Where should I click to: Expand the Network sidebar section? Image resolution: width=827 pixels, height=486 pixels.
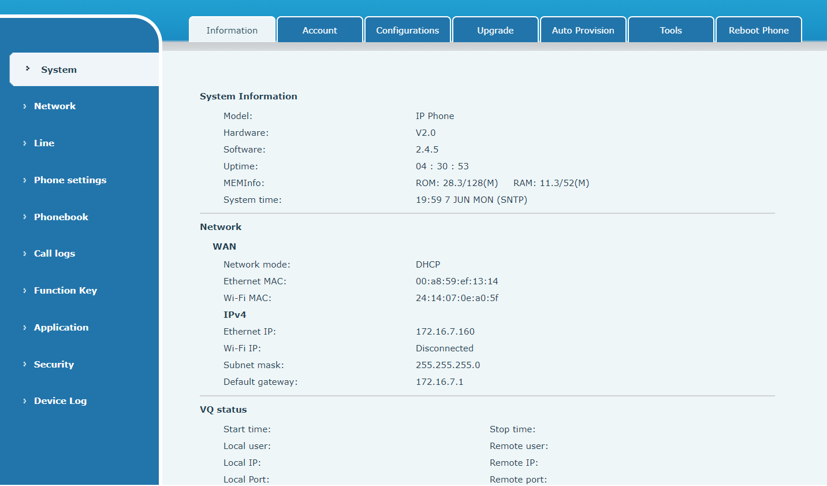[55, 106]
